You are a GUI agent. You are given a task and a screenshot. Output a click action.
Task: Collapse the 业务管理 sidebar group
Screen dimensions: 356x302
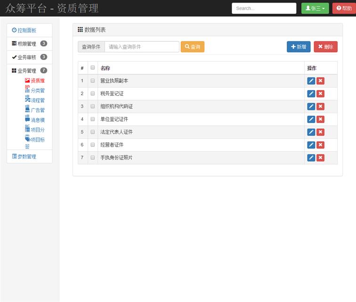(x=30, y=71)
